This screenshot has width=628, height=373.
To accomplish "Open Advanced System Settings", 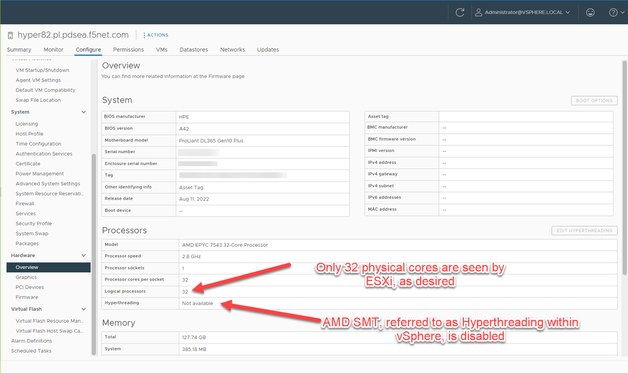I will [48, 183].
